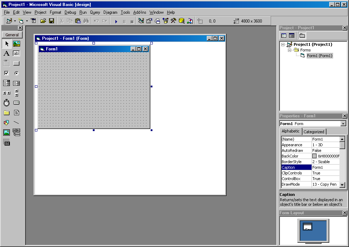Click the Caption value field showing Form1
Screen dimensions: 349x247
[325, 167]
